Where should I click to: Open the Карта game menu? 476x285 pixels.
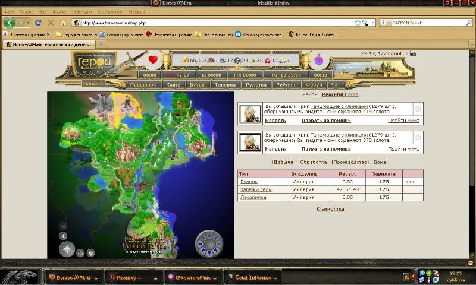tap(173, 85)
